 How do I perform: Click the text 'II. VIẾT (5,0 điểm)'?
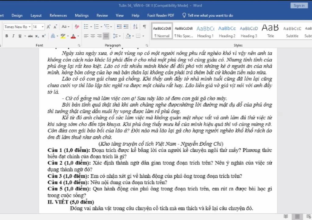coord(71,202)
